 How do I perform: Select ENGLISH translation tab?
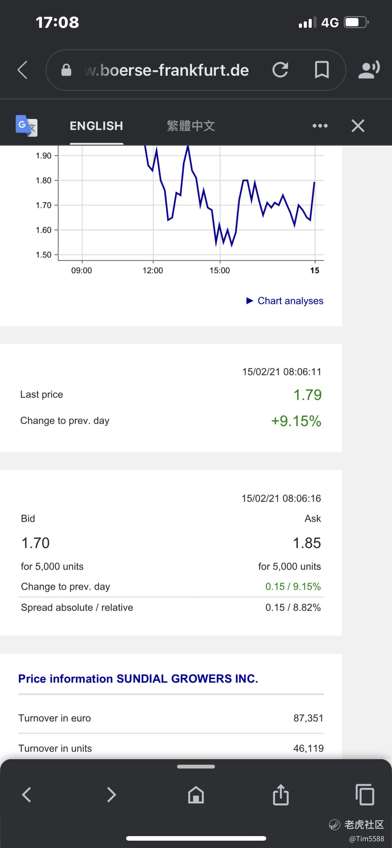pos(96,126)
